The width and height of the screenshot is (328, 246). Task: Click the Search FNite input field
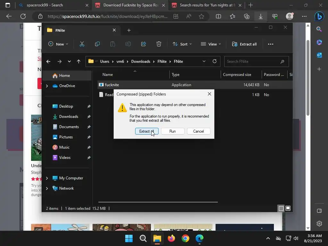(257, 61)
